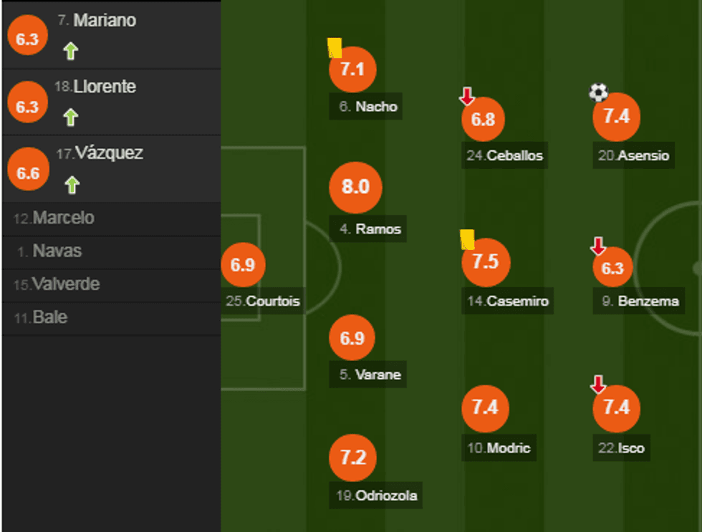The width and height of the screenshot is (702, 532).
Task: Select Courtois's 6.9 rating circle
Action: coord(243,265)
